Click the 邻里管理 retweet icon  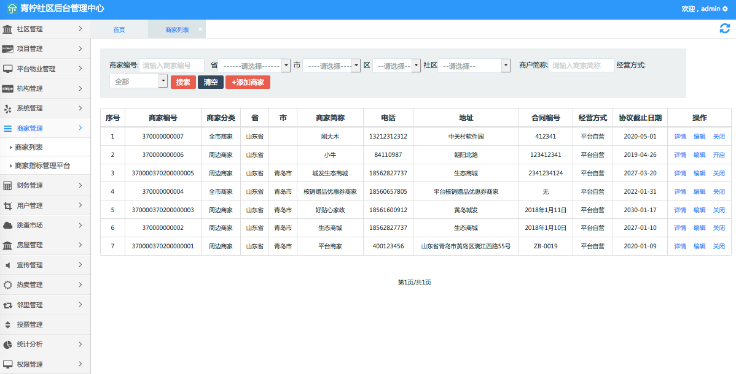[7, 305]
